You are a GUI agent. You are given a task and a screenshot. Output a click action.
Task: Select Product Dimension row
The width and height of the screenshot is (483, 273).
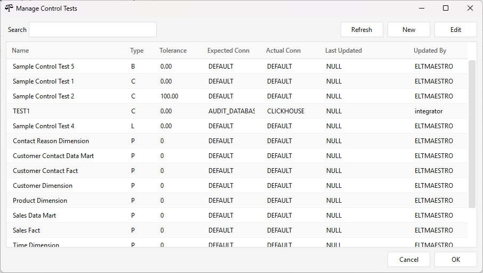click(237, 201)
